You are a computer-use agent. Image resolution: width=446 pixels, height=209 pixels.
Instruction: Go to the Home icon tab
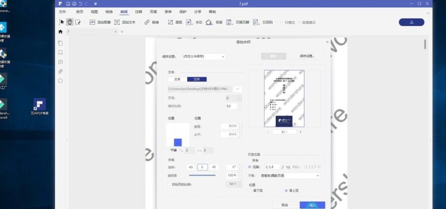pyautogui.click(x=60, y=32)
